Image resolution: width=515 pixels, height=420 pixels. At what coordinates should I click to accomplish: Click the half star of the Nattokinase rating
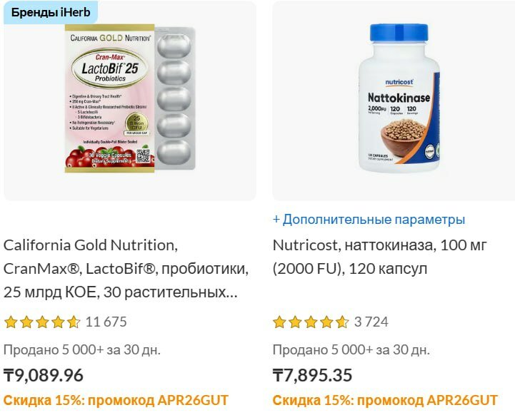[x=342, y=322]
